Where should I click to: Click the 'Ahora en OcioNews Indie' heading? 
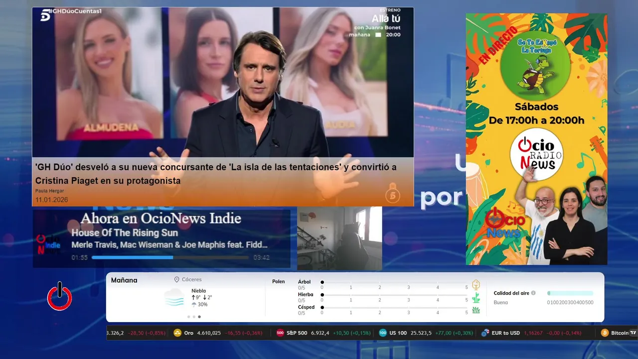(x=161, y=218)
